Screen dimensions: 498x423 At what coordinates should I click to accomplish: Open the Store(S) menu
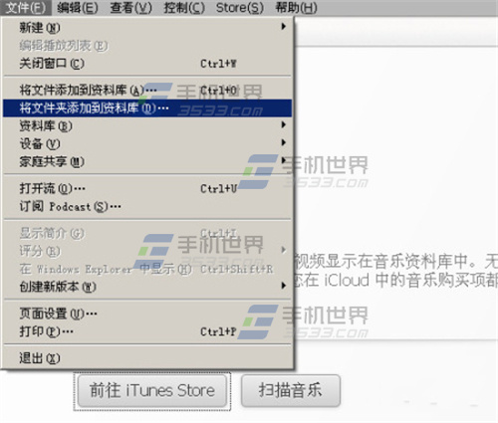(240, 8)
